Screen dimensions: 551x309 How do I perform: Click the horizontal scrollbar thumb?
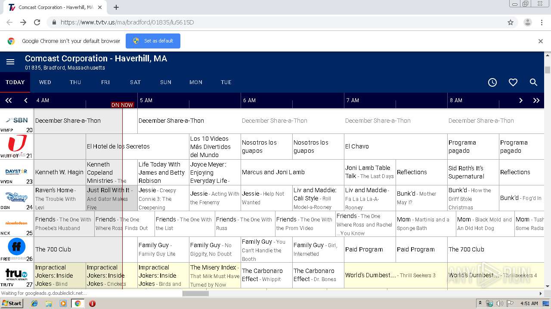(x=195, y=294)
